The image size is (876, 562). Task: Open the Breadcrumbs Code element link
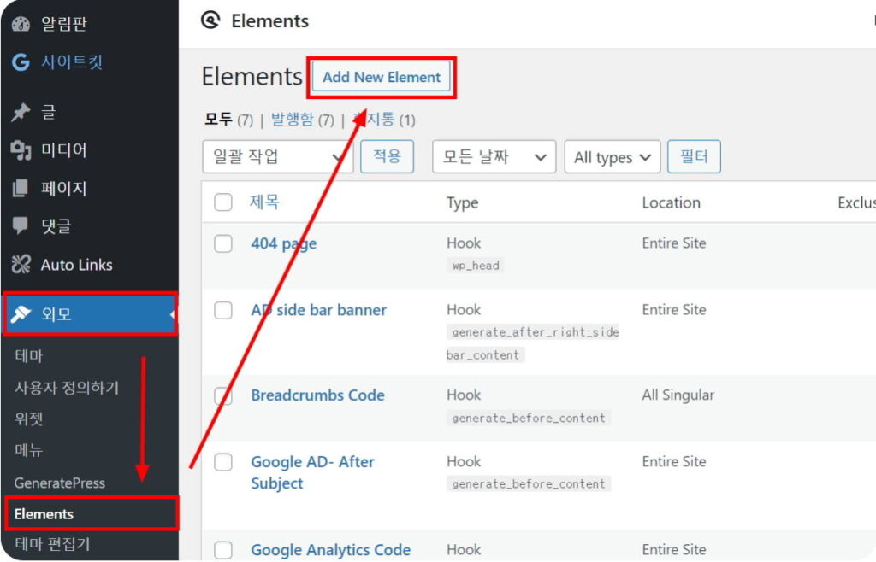pyautogui.click(x=317, y=395)
